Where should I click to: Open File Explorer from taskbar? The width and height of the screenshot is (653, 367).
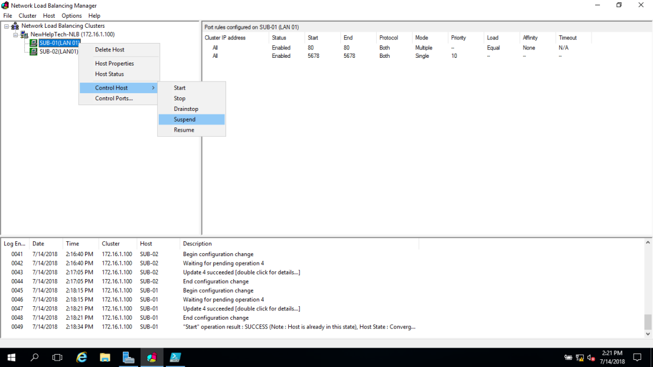coord(105,358)
